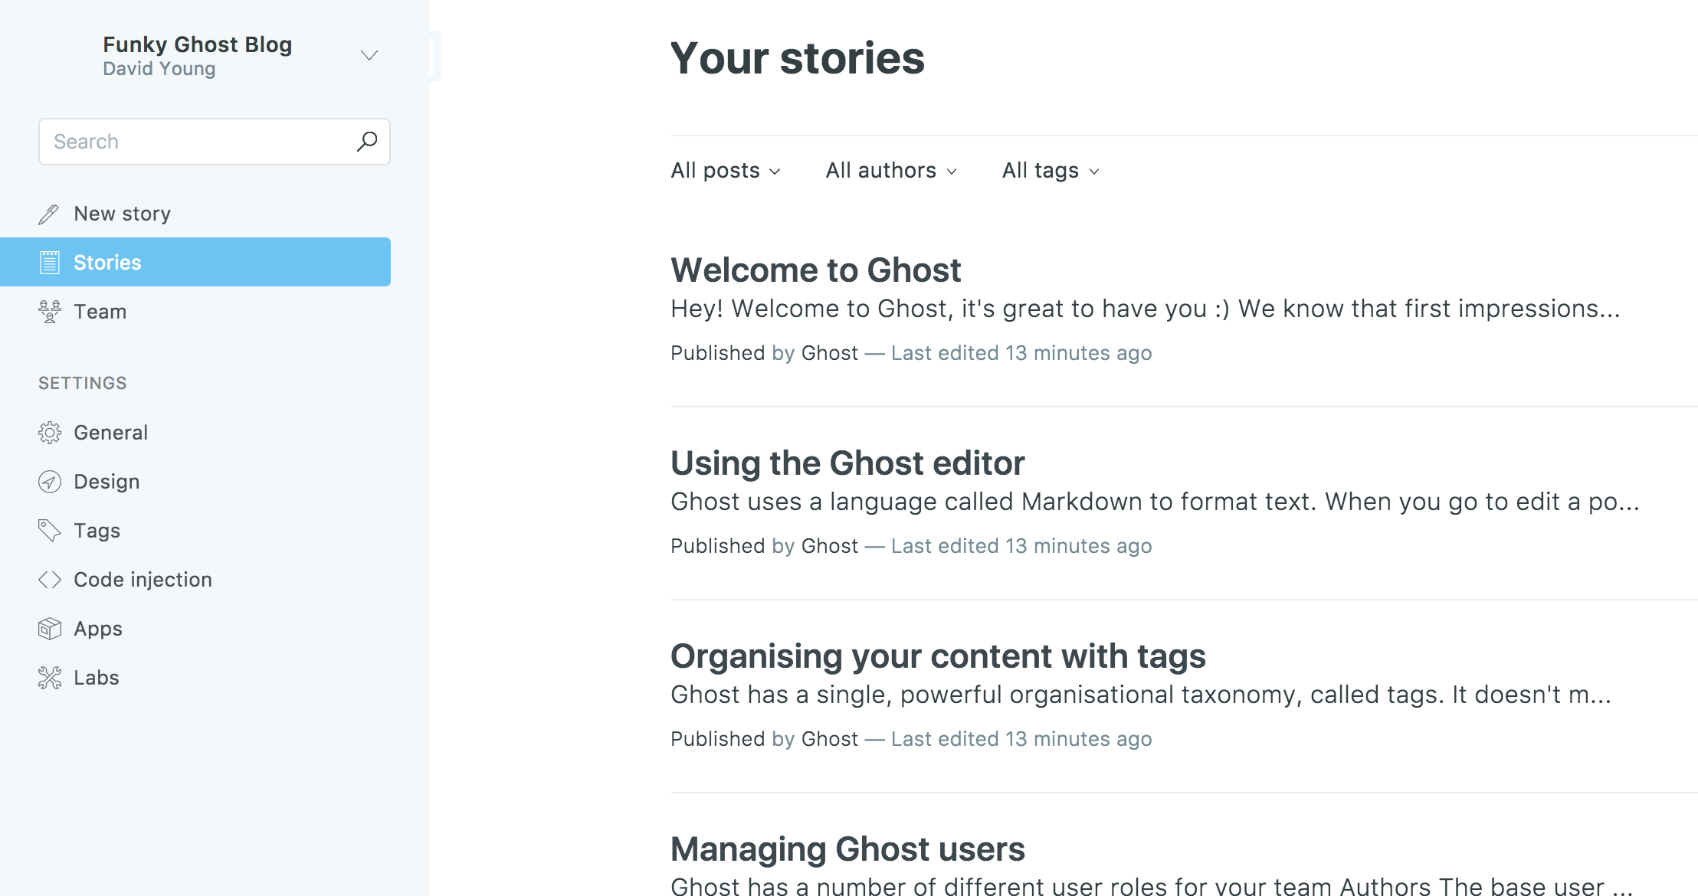Click the Tags label icon

point(50,531)
